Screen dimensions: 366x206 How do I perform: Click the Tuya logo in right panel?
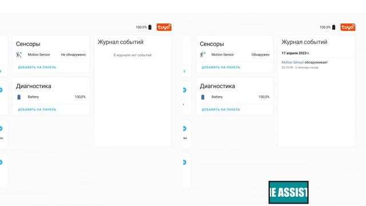(348, 27)
